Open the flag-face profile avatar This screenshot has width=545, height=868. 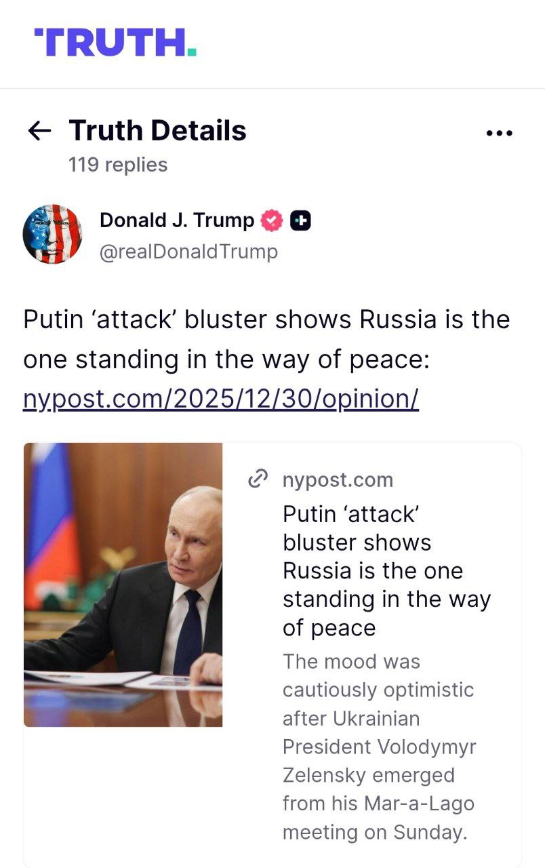pyautogui.click(x=52, y=234)
